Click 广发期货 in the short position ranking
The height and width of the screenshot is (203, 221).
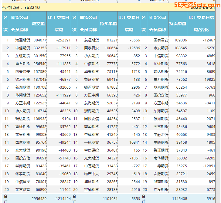161,190
